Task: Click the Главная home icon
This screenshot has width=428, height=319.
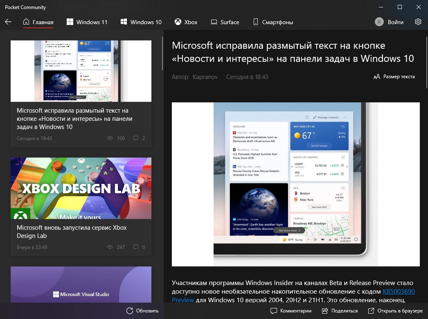Action: pos(26,22)
